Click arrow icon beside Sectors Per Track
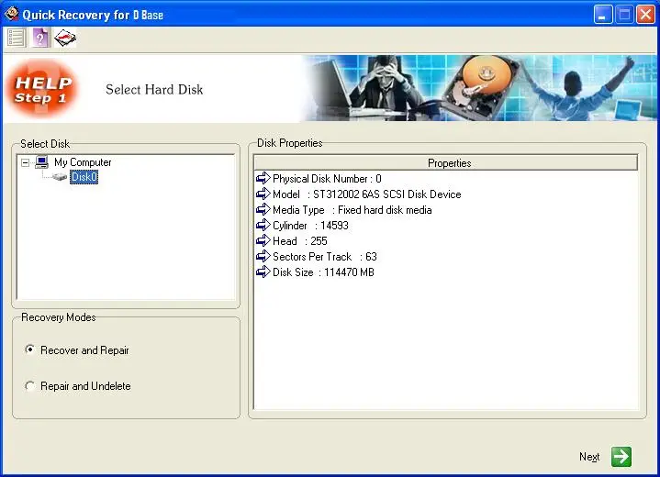The image size is (660, 477). (x=263, y=256)
